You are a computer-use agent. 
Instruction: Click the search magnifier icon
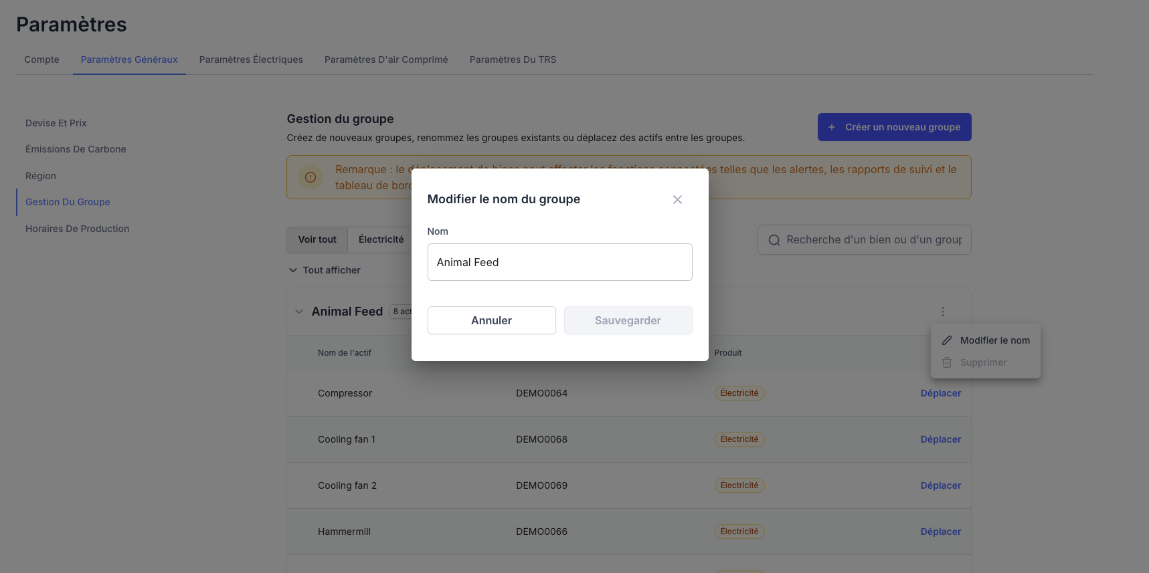[x=774, y=240]
